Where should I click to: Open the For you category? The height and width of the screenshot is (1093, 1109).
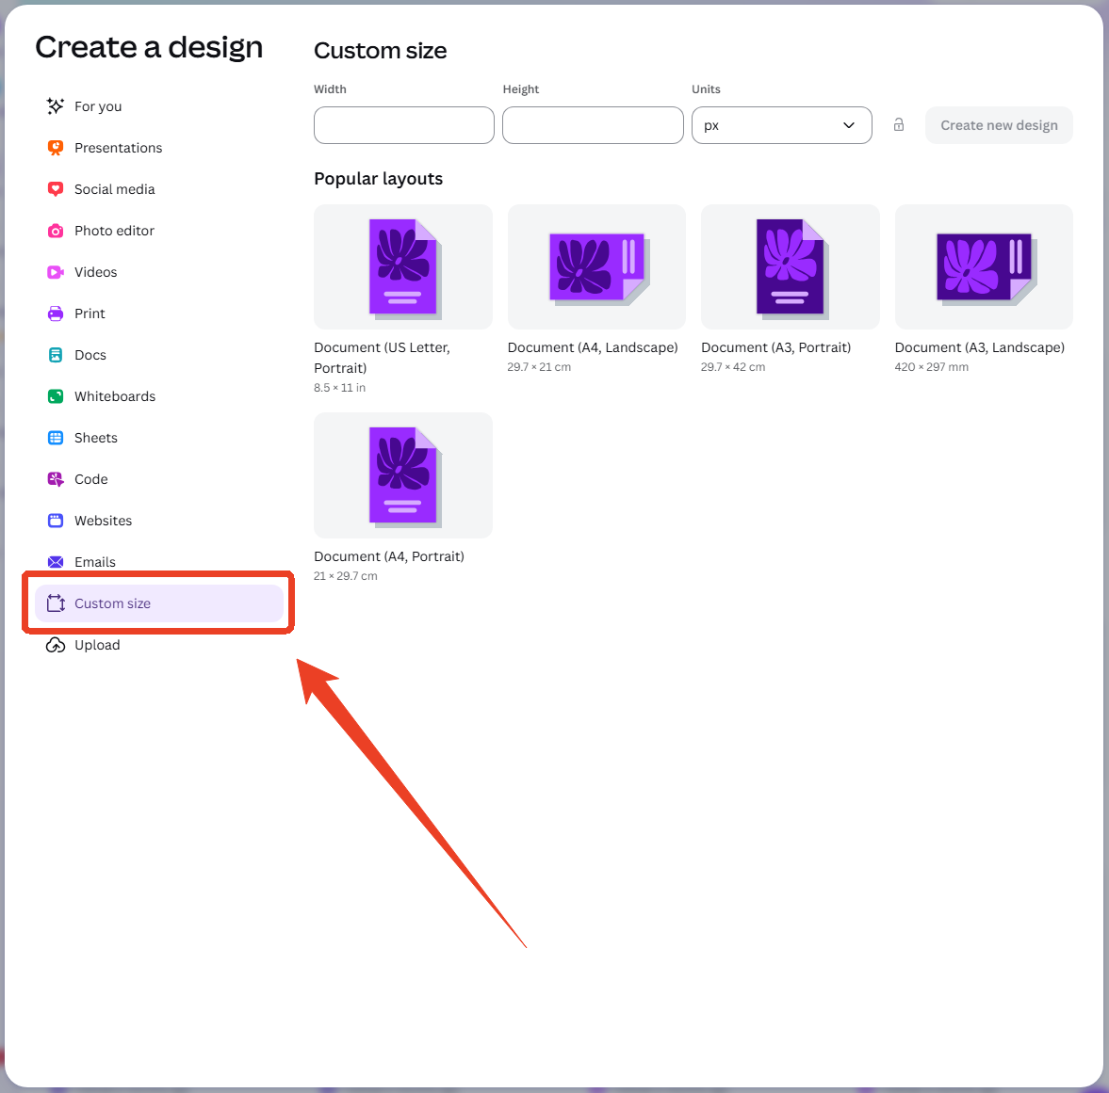98,106
